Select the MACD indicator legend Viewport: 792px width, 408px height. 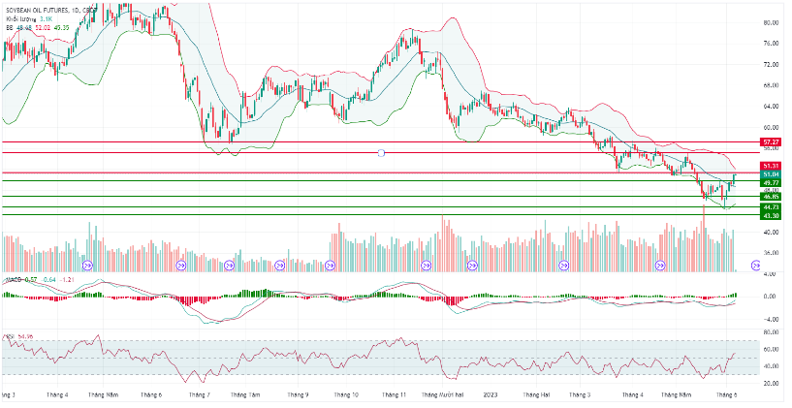(x=14, y=279)
